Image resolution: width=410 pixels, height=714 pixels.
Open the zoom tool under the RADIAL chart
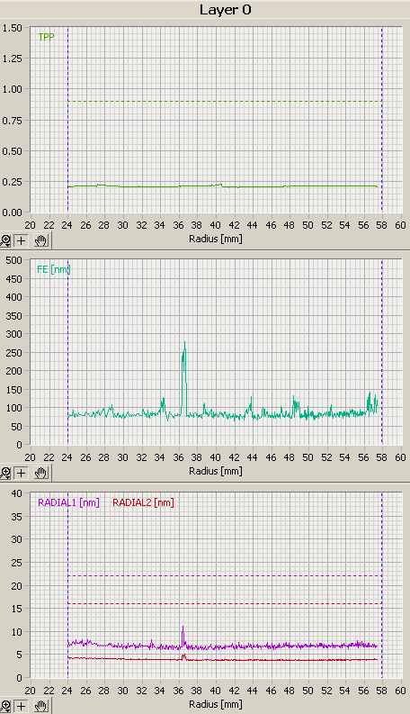coord(6,707)
